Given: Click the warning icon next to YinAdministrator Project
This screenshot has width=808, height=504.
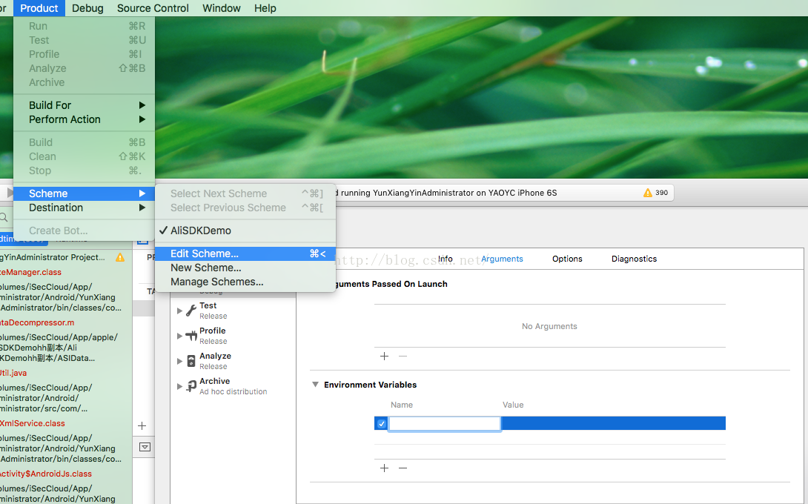Looking at the screenshot, I should tap(120, 257).
